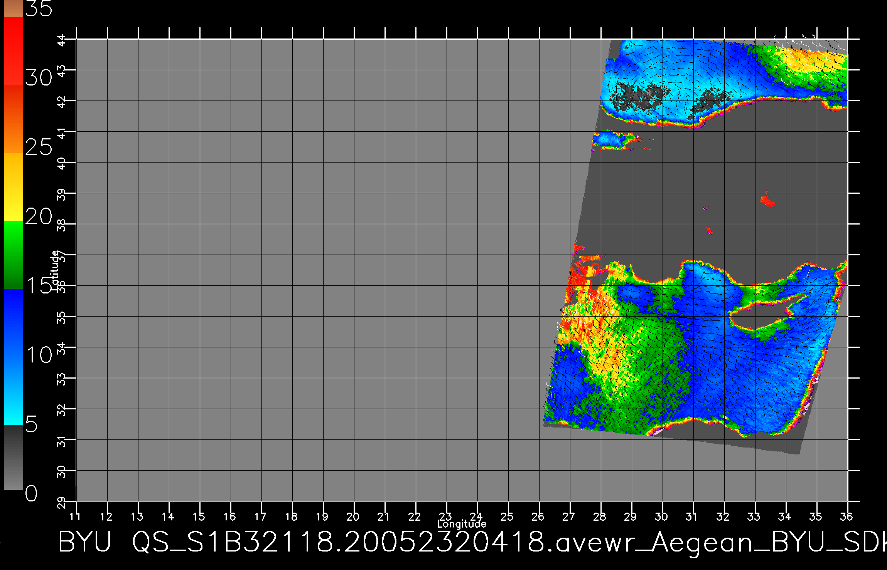Viewport: 887px width, 570px height.
Task: Click latitude tick label "34"
Action: tap(62, 348)
